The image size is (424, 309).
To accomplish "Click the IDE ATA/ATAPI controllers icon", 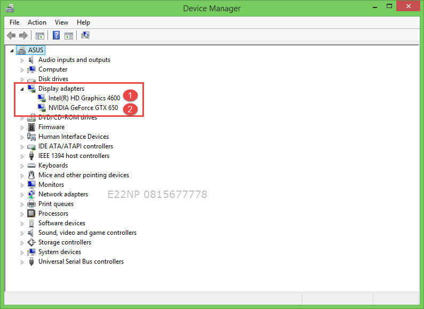I will click(31, 147).
